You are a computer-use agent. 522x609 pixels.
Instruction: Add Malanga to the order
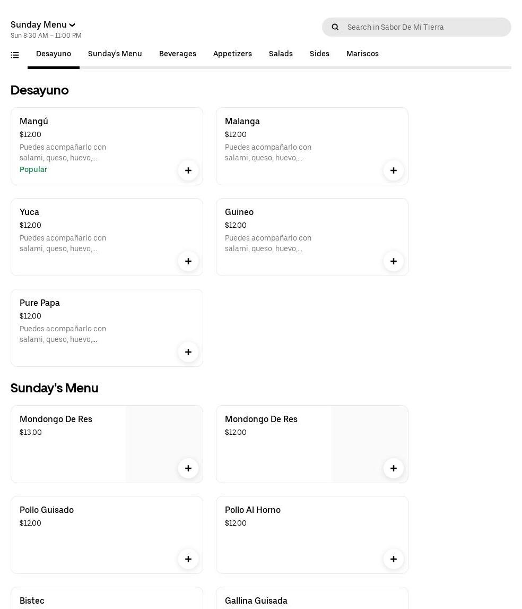coord(394,170)
